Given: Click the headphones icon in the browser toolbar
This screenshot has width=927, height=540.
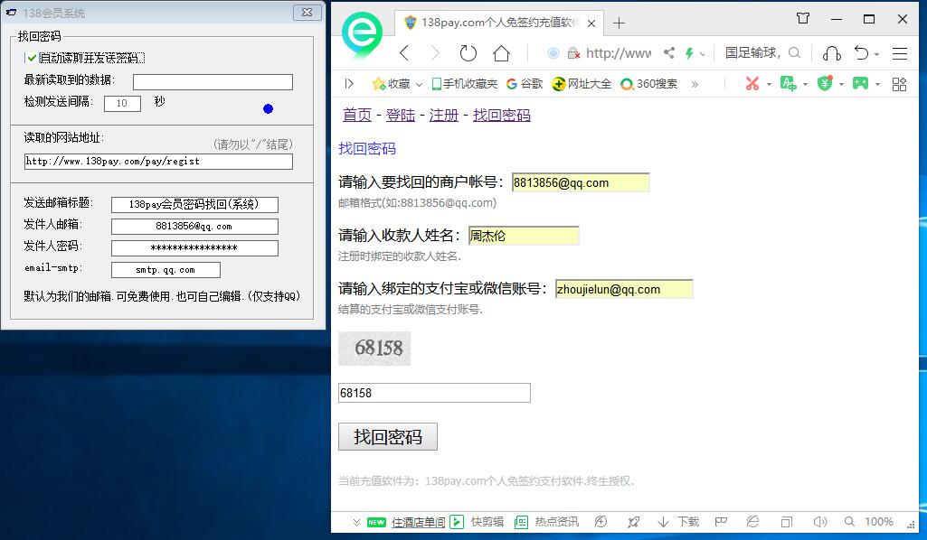Looking at the screenshot, I should [832, 53].
